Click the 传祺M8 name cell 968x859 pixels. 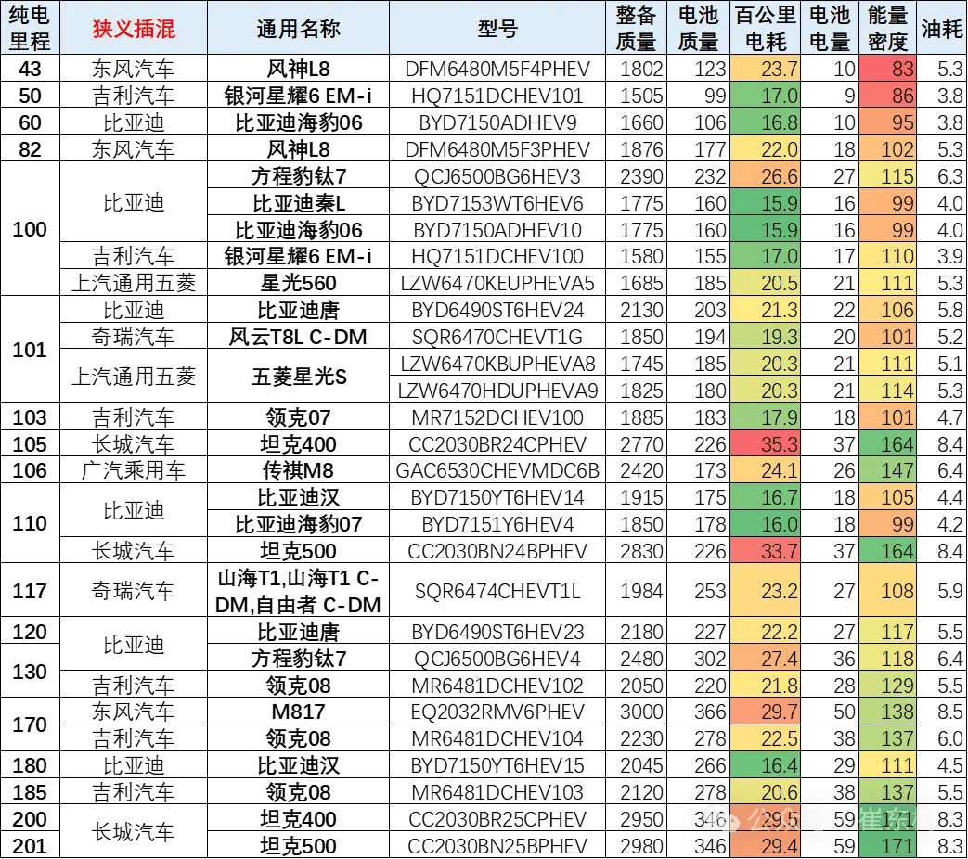(x=298, y=470)
